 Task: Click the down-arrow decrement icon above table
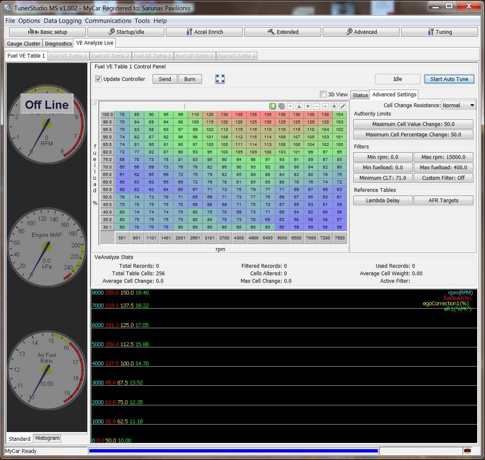click(x=308, y=106)
